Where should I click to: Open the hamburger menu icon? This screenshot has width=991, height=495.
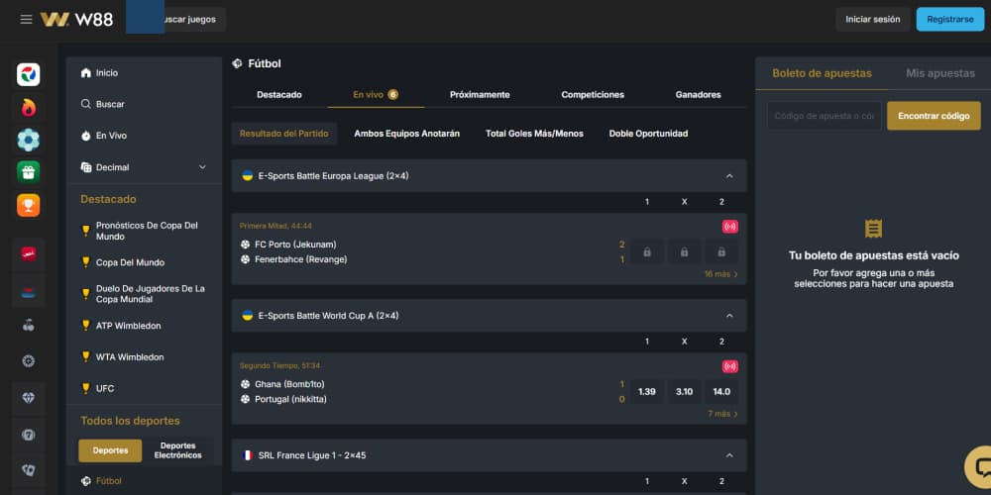[26, 20]
